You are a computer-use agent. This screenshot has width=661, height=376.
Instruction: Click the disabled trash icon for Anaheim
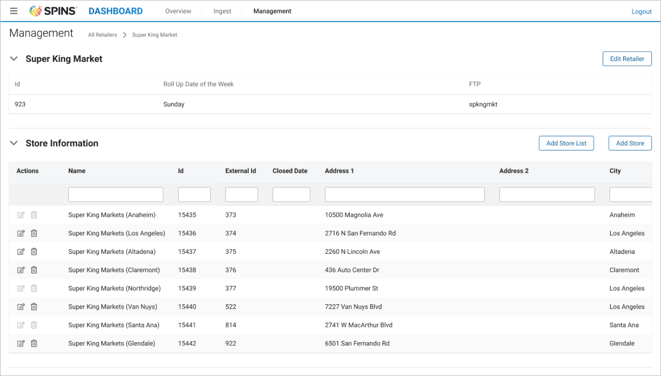(x=34, y=215)
